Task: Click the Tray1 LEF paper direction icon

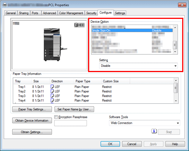Action: (52, 87)
